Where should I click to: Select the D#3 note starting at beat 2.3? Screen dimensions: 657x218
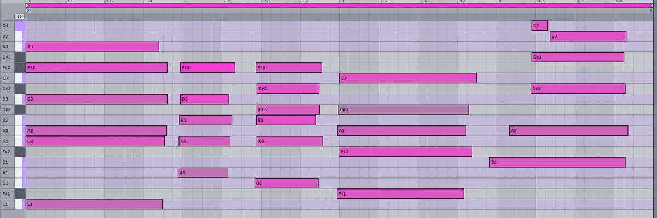pyautogui.click(x=288, y=89)
